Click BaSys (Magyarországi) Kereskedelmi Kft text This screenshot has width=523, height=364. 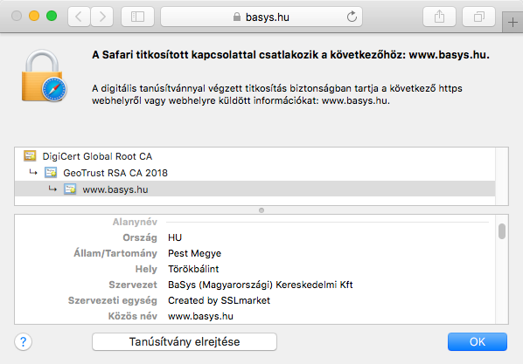tap(261, 285)
